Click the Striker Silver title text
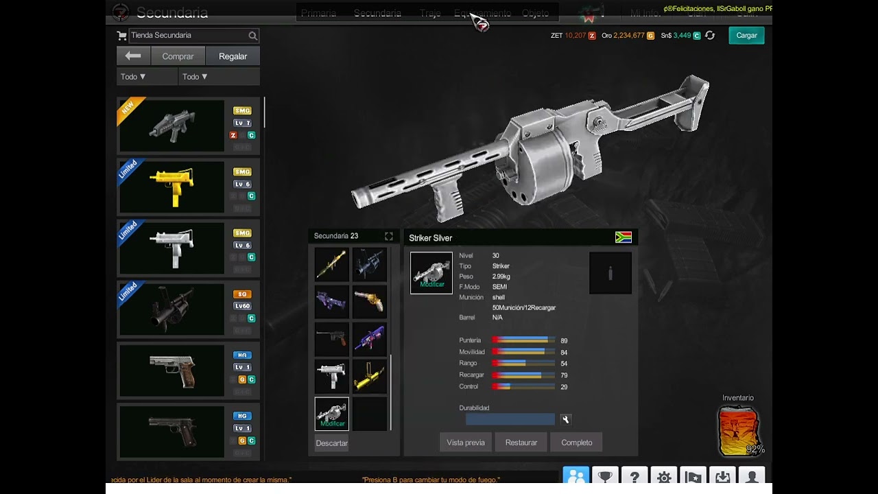The width and height of the screenshot is (878, 494). pos(431,238)
